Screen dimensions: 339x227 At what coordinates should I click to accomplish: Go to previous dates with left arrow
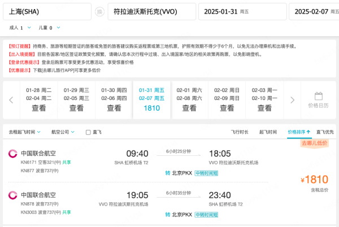tap(11, 100)
